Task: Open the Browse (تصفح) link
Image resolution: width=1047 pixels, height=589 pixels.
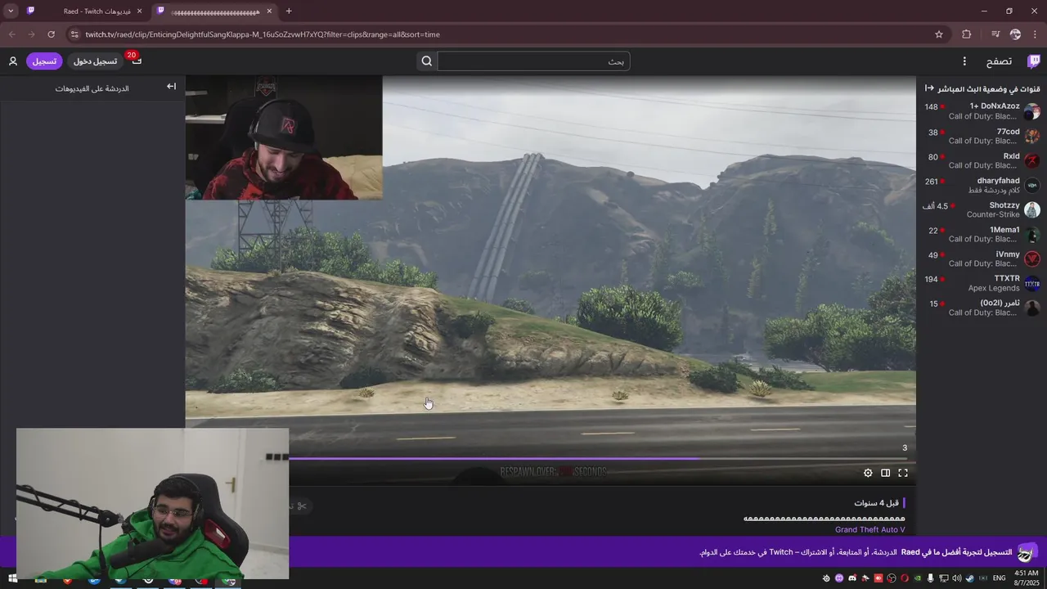Action: pyautogui.click(x=999, y=61)
